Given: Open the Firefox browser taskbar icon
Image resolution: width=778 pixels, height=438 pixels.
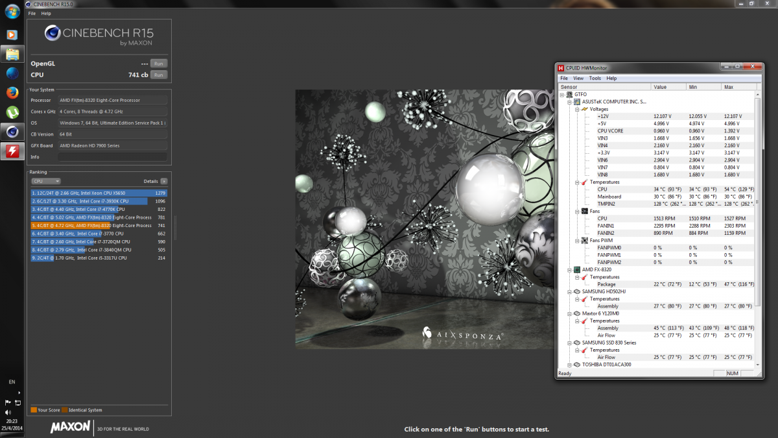Looking at the screenshot, I should (x=12, y=92).
